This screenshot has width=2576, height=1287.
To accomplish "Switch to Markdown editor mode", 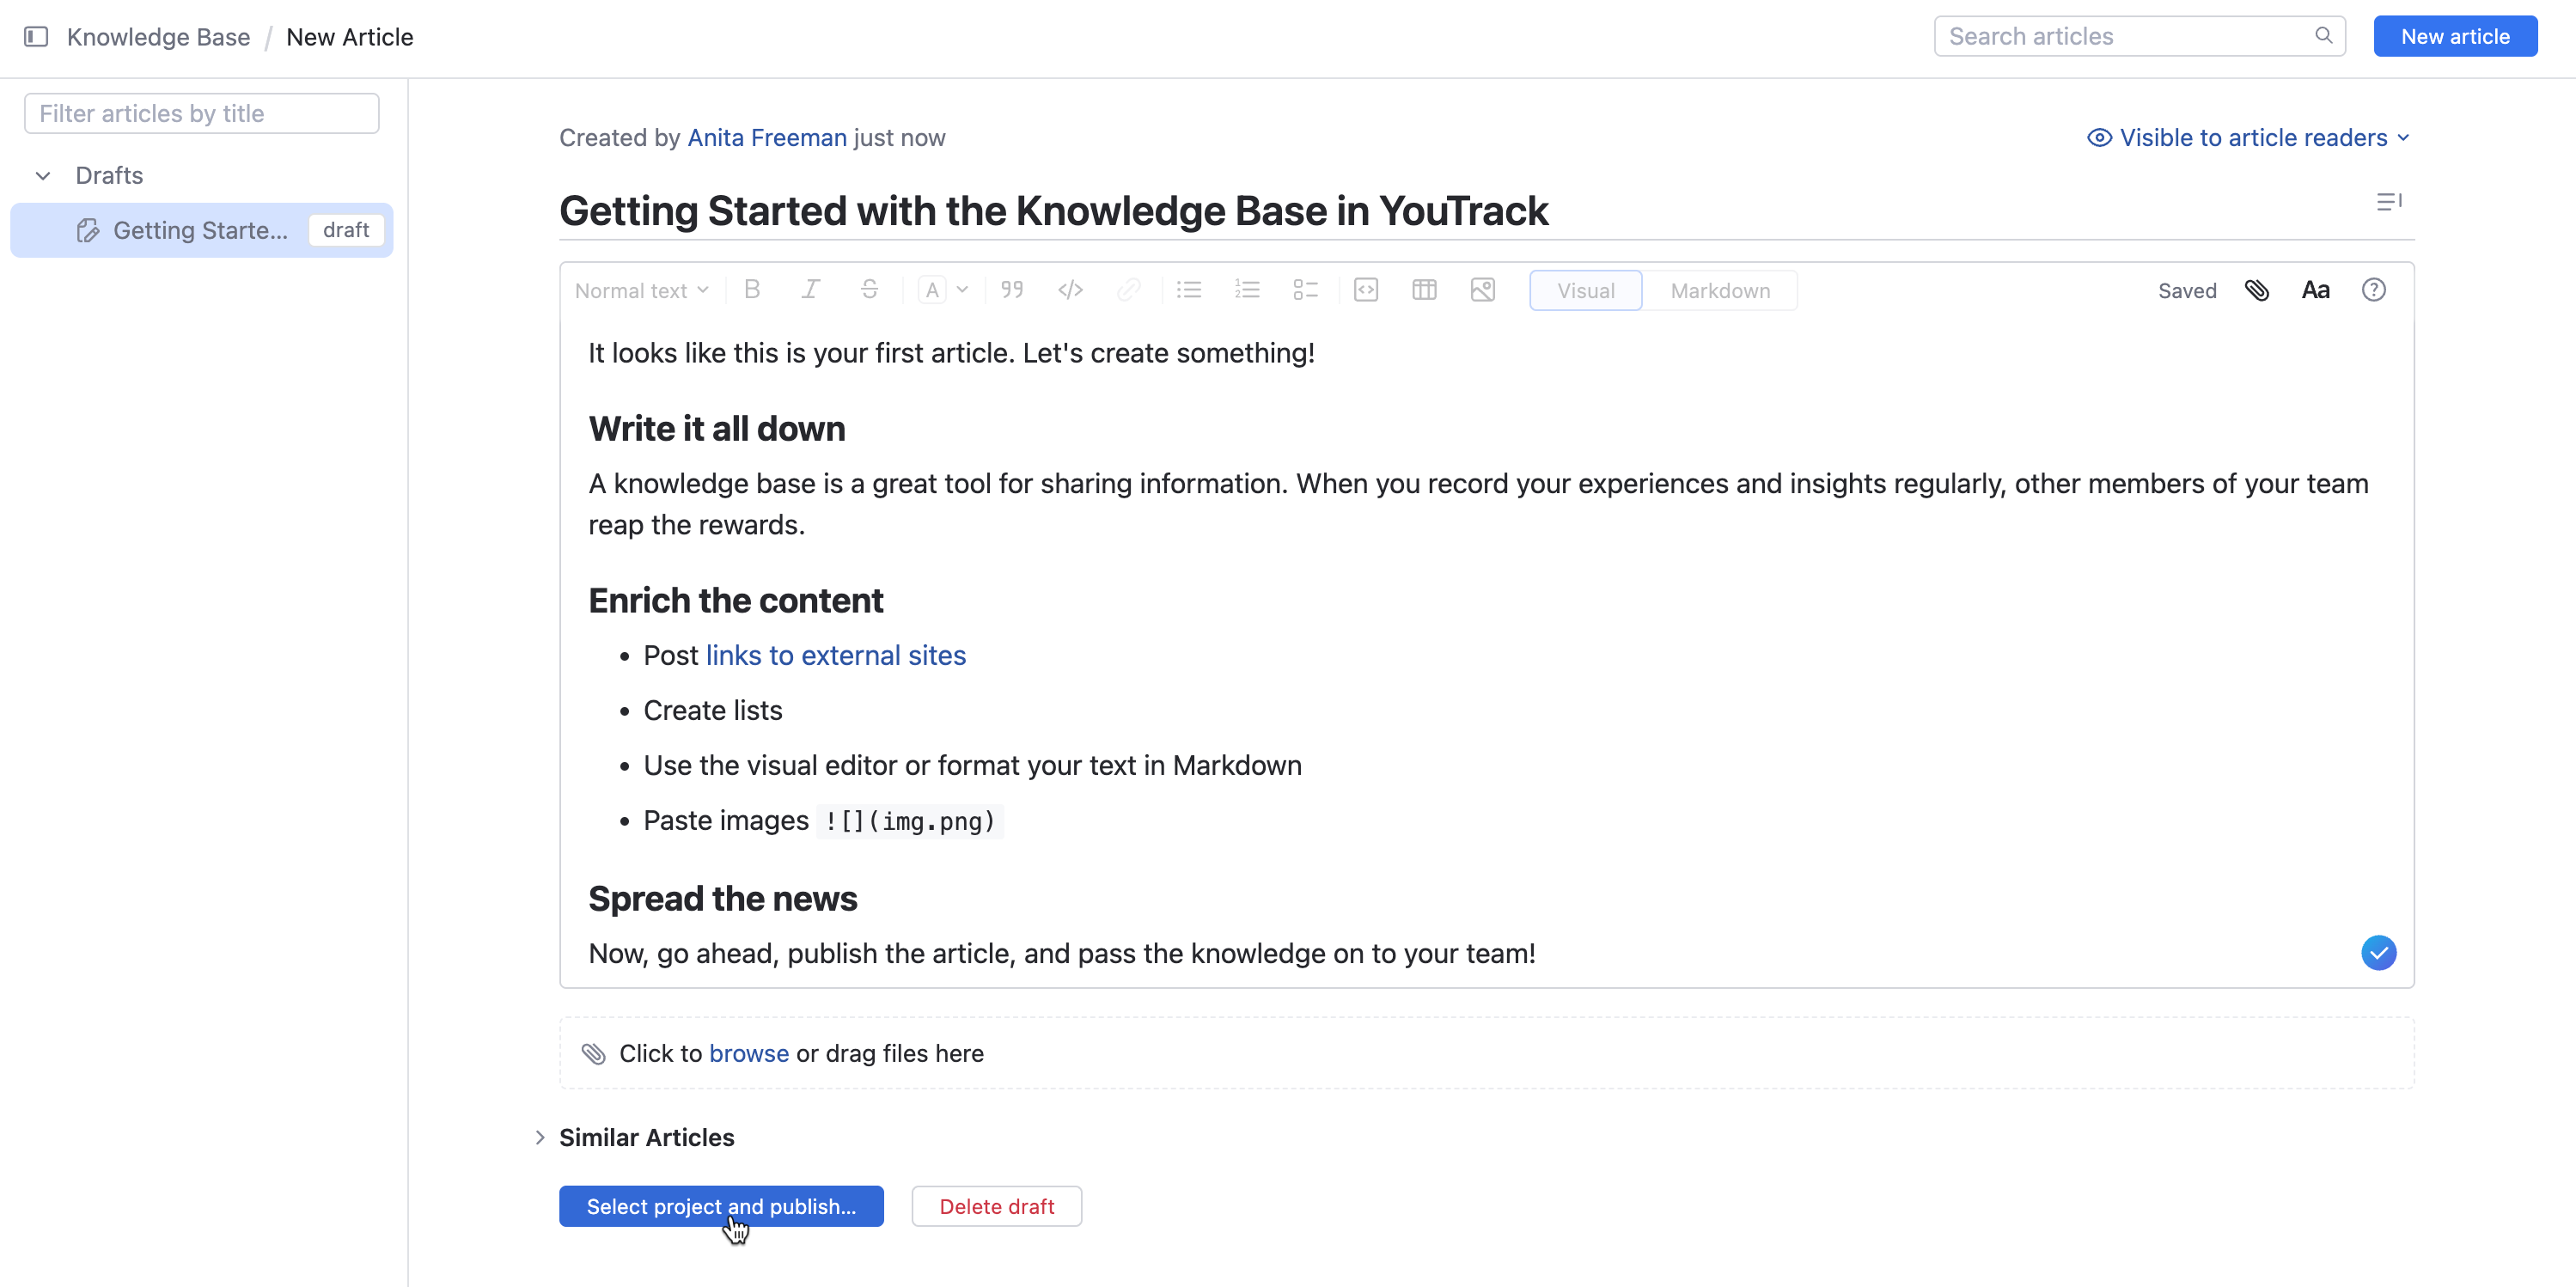I will (1719, 290).
